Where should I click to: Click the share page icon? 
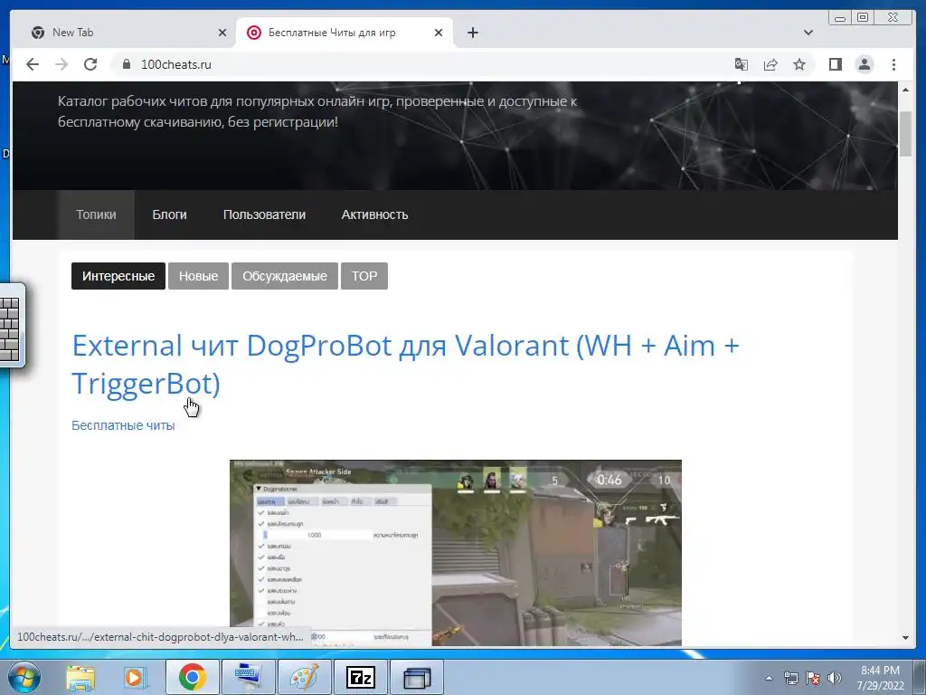coord(770,64)
